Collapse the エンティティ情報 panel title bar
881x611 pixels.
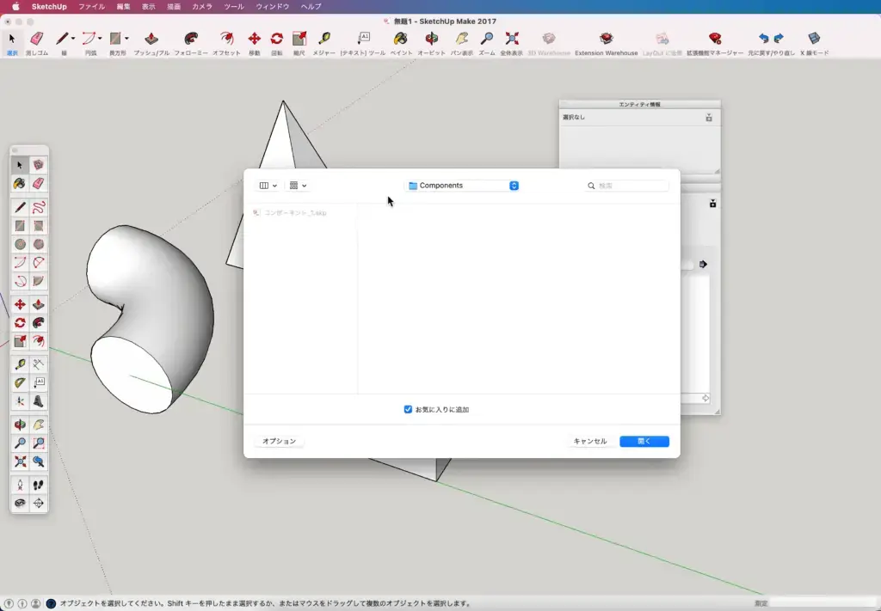tap(639, 104)
